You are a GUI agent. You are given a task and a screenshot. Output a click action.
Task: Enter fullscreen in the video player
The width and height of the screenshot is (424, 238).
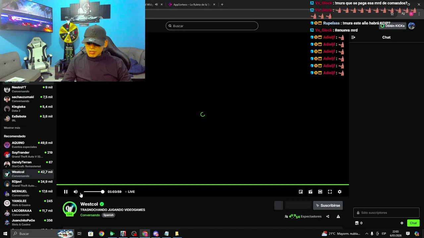pos(330,192)
